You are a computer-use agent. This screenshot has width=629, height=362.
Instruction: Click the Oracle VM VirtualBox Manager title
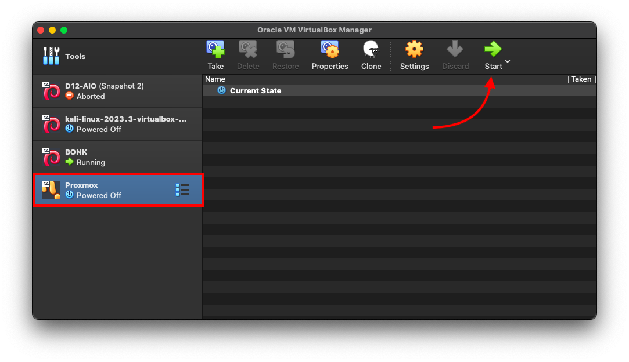315,30
